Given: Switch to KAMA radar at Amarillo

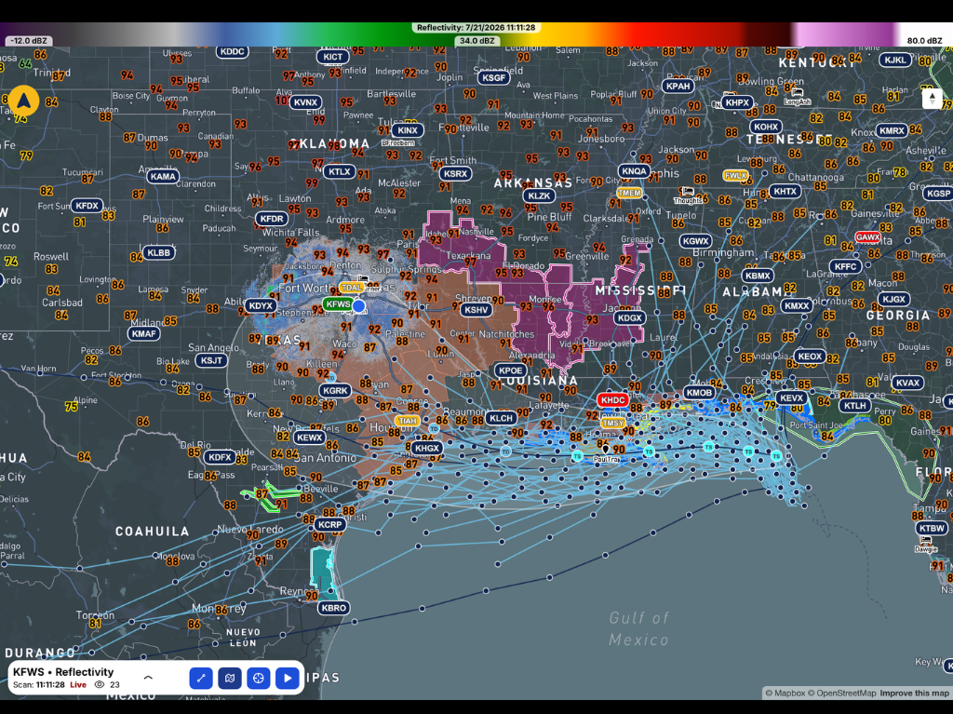Looking at the screenshot, I should tap(163, 176).
